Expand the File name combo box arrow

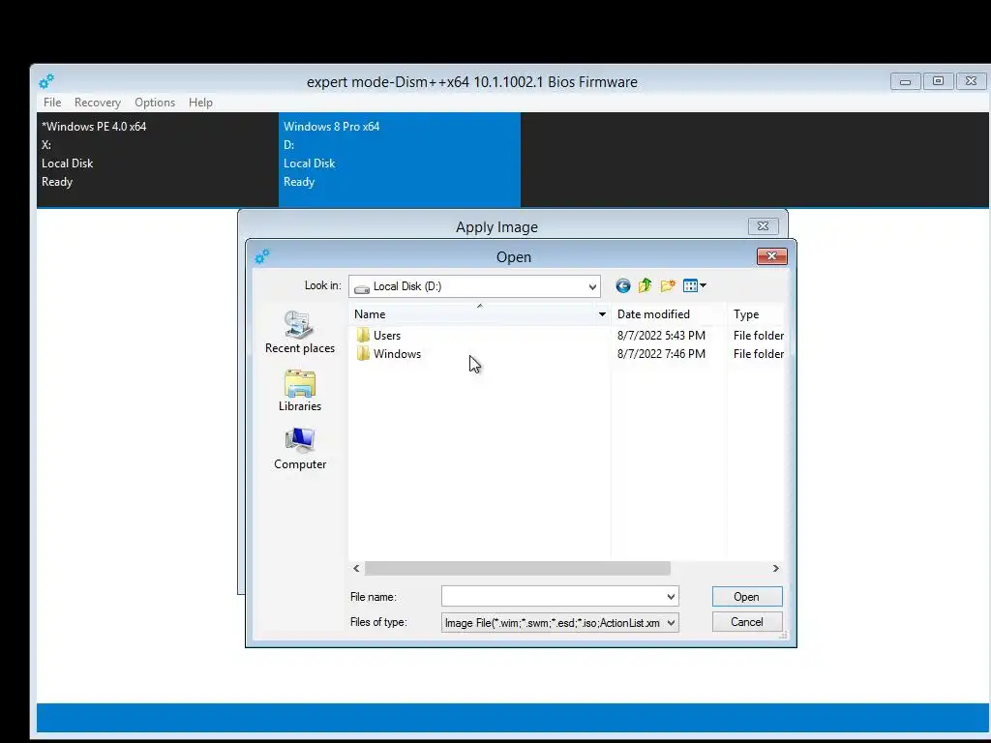672,596
